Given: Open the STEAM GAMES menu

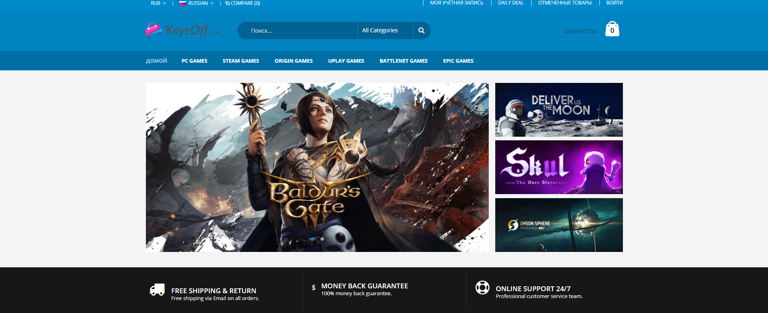Looking at the screenshot, I should 241,61.
